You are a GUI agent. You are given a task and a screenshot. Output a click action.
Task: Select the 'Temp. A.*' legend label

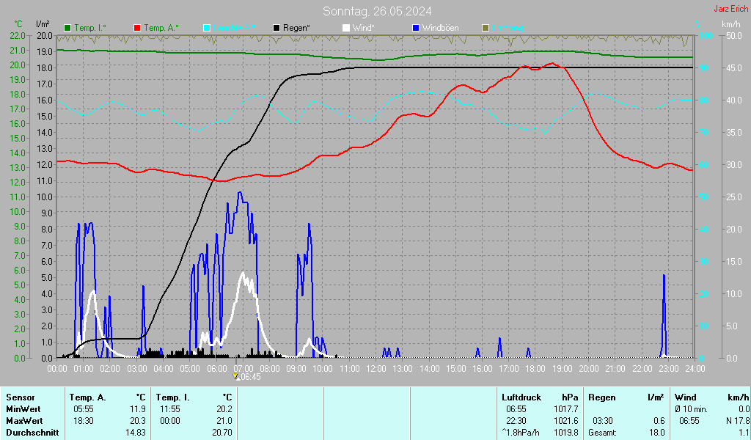[x=161, y=29]
